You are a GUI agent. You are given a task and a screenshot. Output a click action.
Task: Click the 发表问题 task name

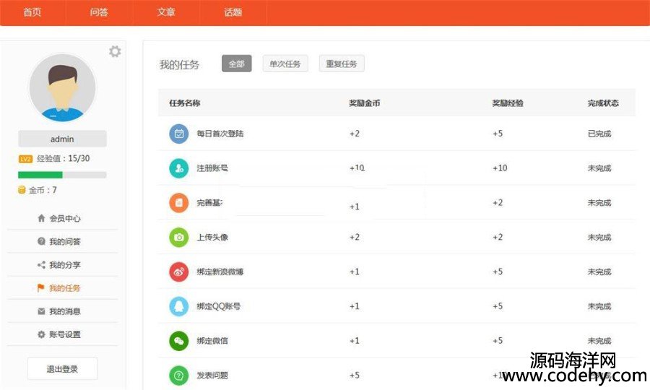(212, 375)
